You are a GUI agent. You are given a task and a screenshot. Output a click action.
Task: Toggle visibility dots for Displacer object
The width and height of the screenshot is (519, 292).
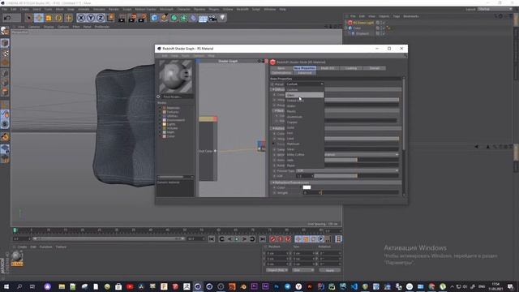pos(381,33)
